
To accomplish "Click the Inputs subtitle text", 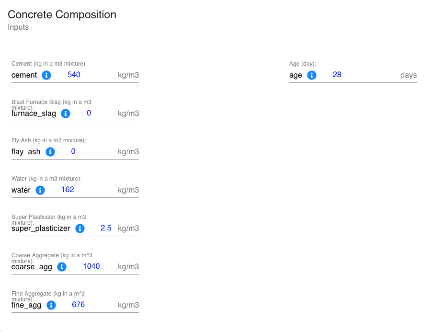I will (x=18, y=27).
